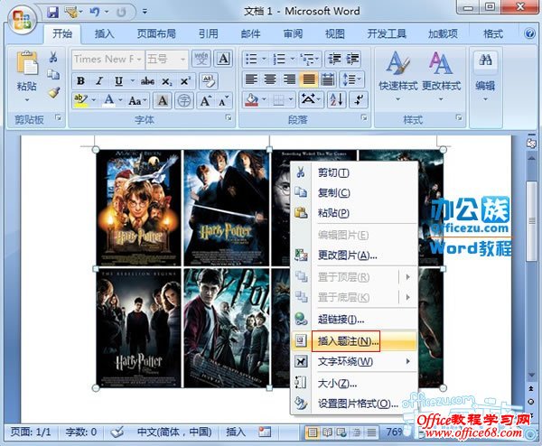Grow font size
This screenshot has width=542, height=446.
click(205, 101)
